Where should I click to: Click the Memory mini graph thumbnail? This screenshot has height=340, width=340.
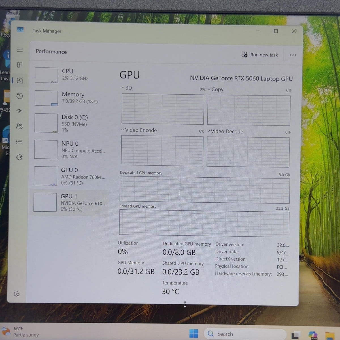pyautogui.click(x=46, y=98)
